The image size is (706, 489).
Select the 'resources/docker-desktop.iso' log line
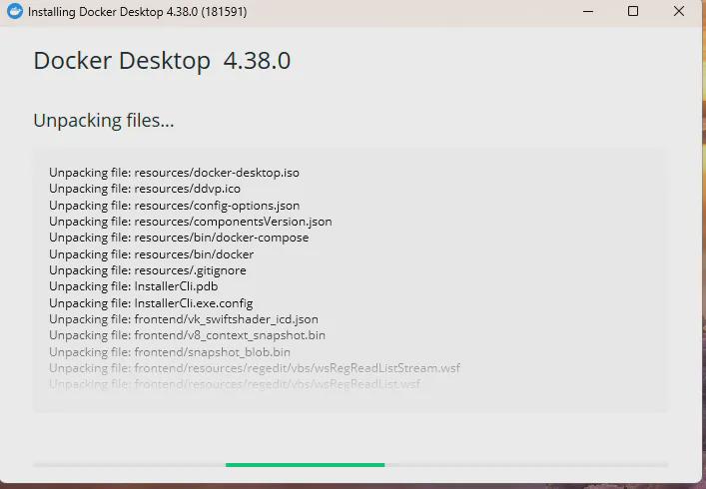click(x=174, y=173)
